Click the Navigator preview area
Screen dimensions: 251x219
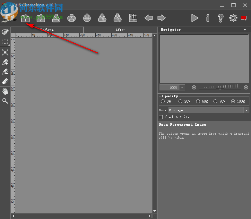pos(204,59)
